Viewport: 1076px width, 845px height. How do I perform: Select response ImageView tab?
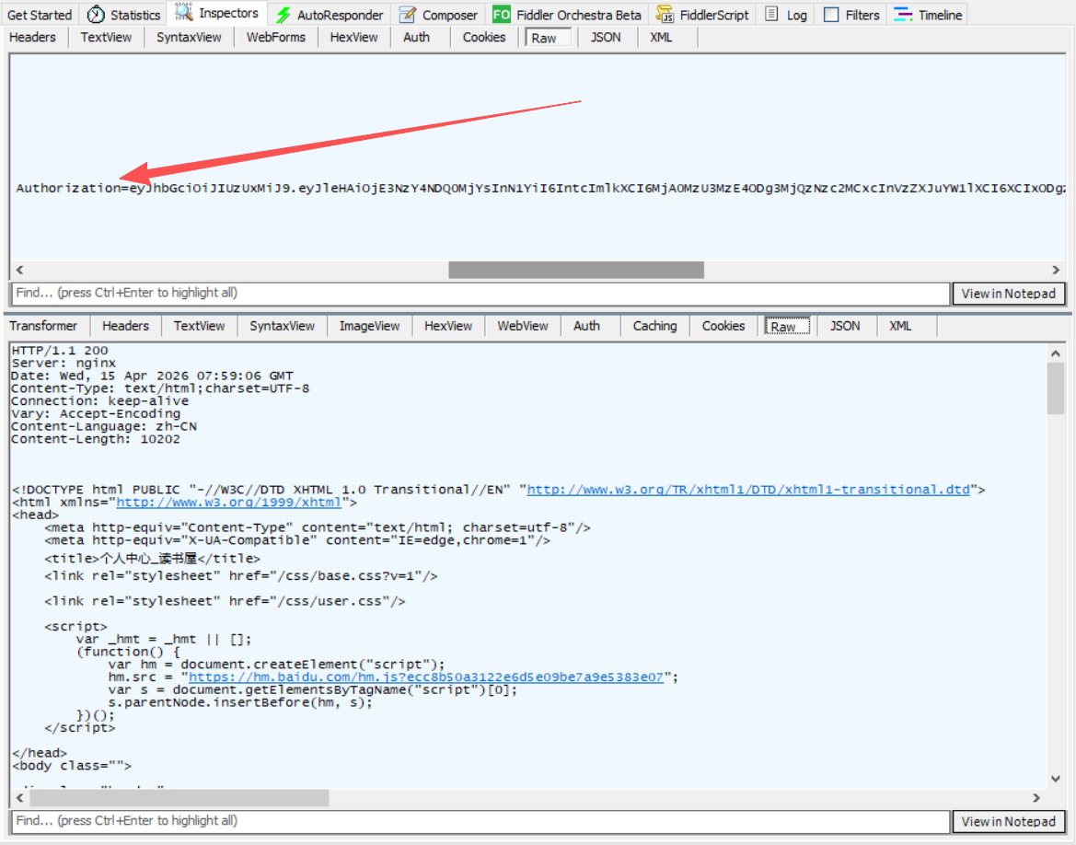click(x=369, y=326)
